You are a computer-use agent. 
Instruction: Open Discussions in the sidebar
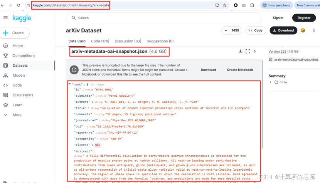click(x=23, y=95)
